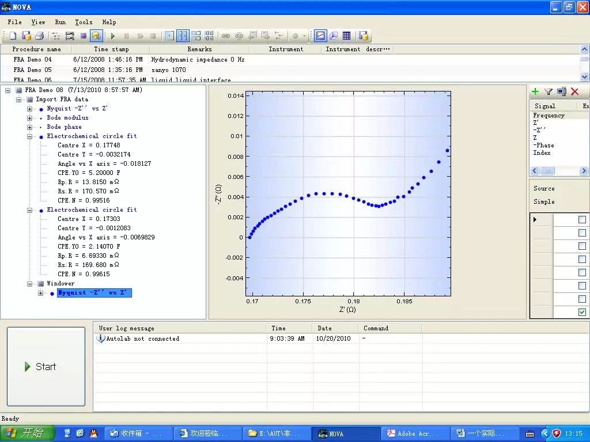Select the Frequency signal in list

(549, 115)
